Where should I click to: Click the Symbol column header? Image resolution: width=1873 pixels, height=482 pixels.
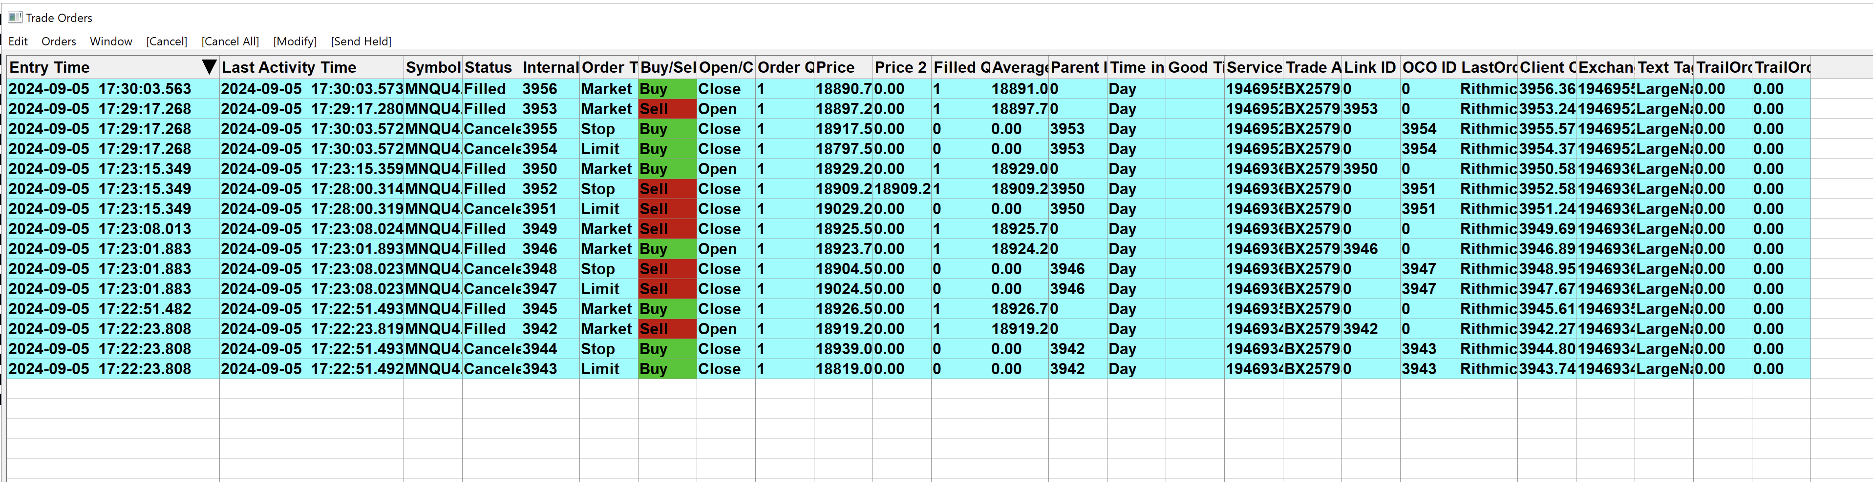433,67
